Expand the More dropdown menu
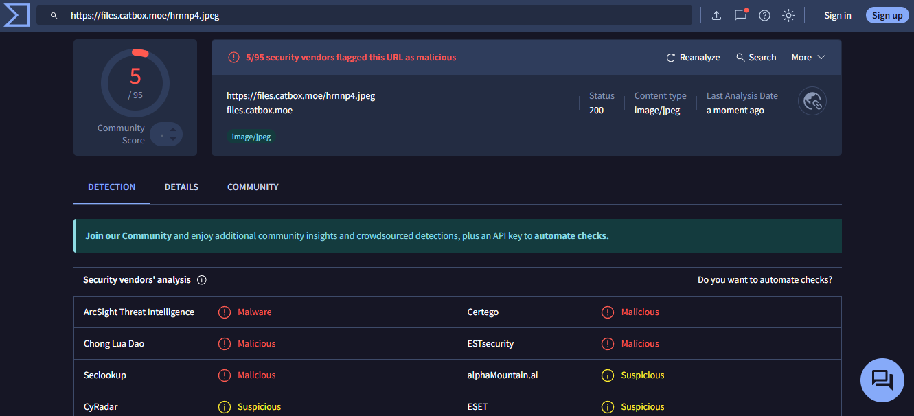The height and width of the screenshot is (416, 914). (x=808, y=58)
